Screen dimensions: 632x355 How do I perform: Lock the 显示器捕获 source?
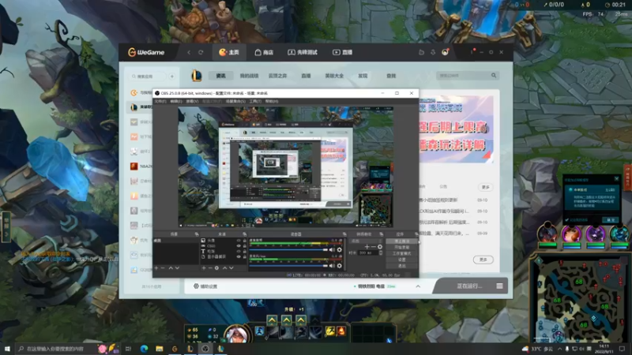coord(244,256)
